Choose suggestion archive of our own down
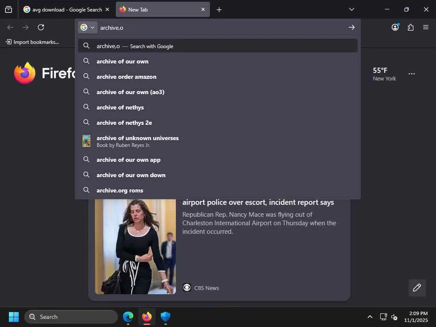The width and height of the screenshot is (436, 327). pyautogui.click(x=218, y=175)
